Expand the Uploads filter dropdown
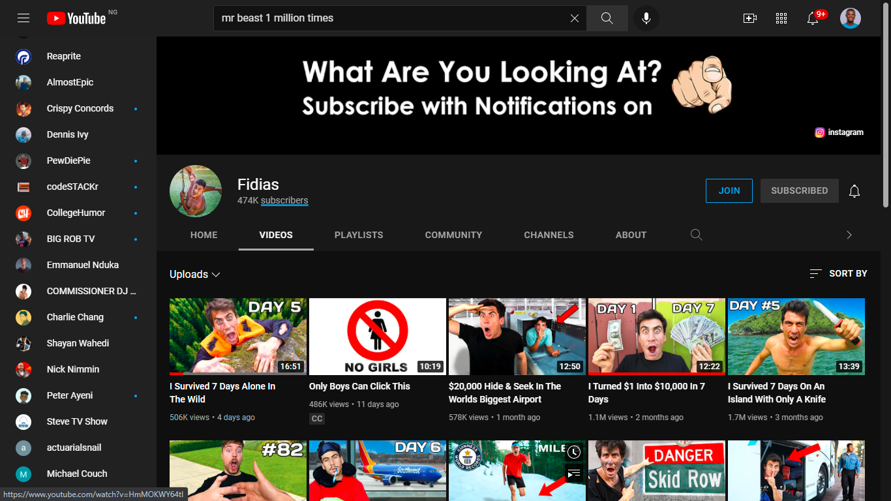This screenshot has height=501, width=891. coord(195,275)
